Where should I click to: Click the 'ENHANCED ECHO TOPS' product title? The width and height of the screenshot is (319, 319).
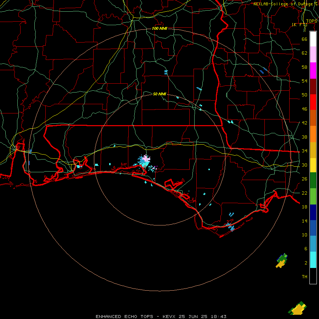point(124,317)
